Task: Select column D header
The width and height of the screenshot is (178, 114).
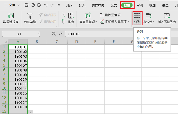Action: (77, 42)
